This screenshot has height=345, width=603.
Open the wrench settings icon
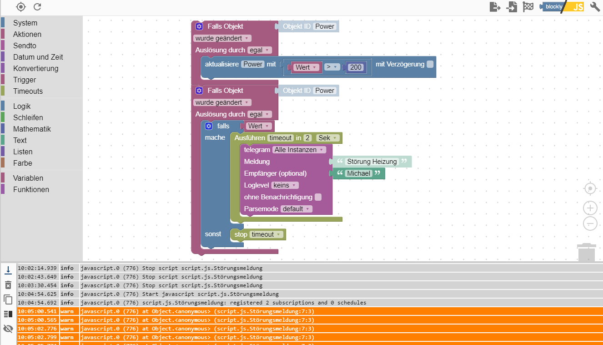coord(595,7)
